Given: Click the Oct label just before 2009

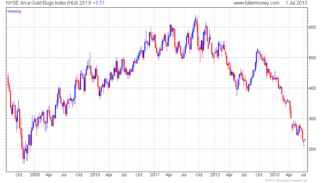Looking at the screenshot, I should pos(19,175).
